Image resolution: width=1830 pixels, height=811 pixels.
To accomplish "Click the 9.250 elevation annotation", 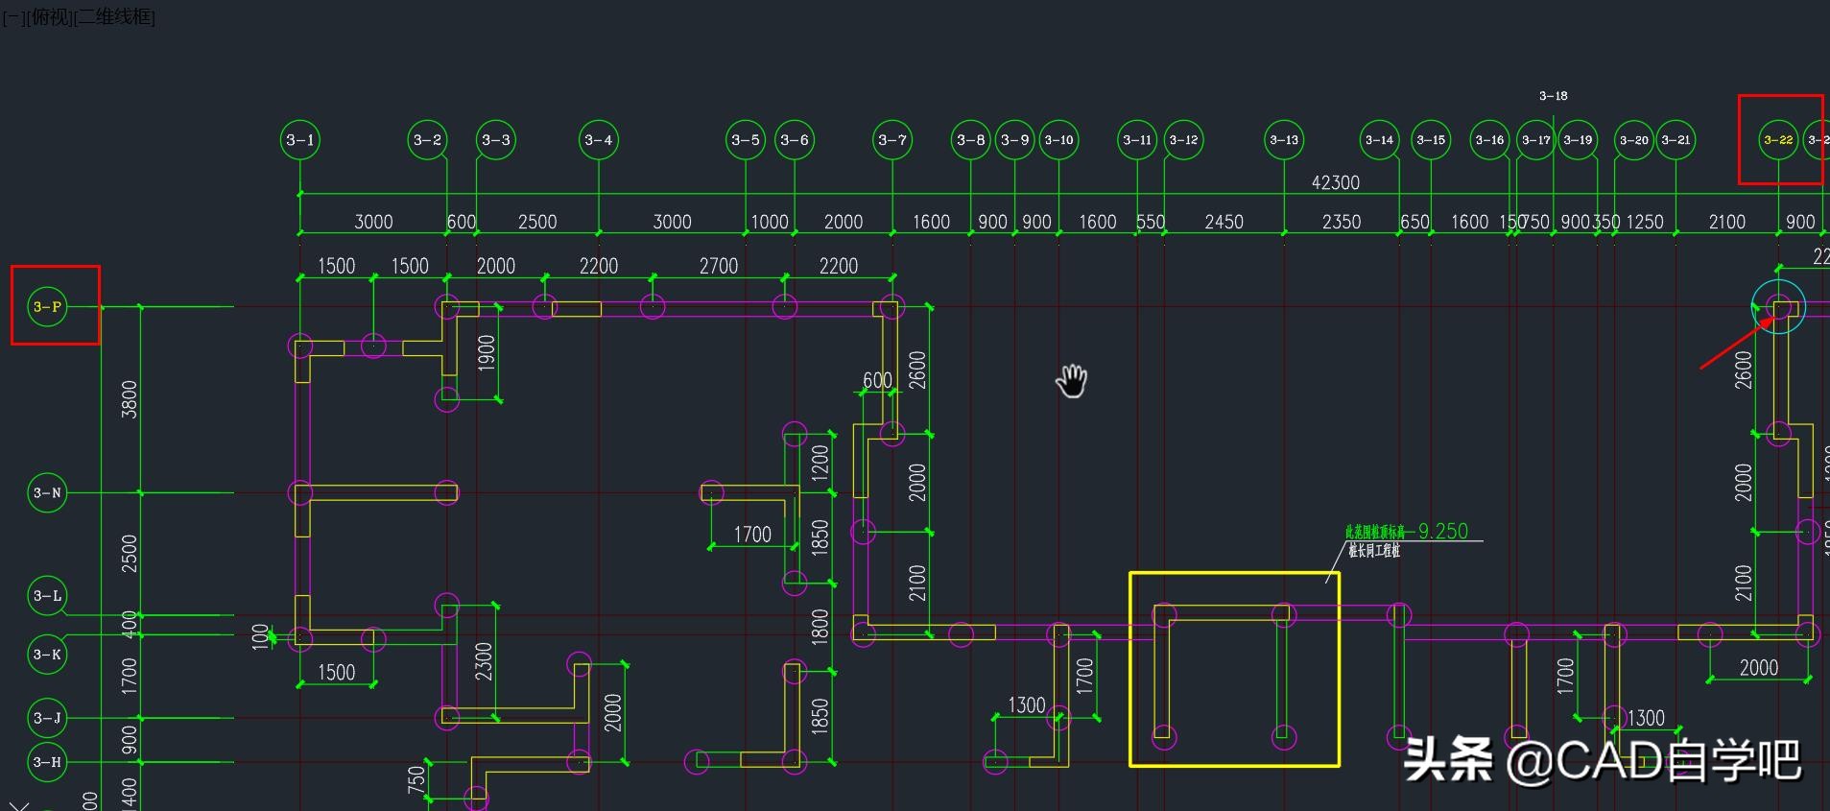I will tap(1442, 531).
